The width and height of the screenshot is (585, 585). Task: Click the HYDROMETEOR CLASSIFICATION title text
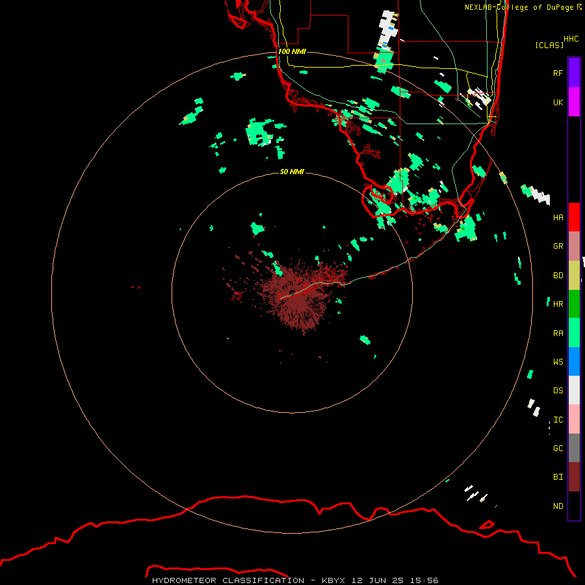tap(228, 580)
